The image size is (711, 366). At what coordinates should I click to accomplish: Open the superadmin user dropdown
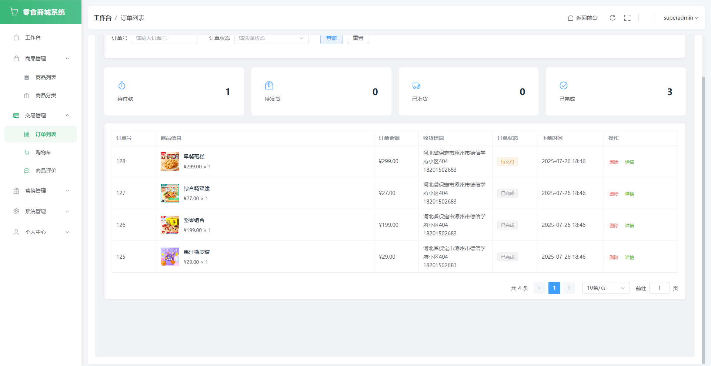pyautogui.click(x=681, y=18)
